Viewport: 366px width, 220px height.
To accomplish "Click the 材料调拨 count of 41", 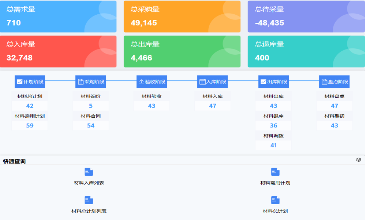I will tap(273, 145).
